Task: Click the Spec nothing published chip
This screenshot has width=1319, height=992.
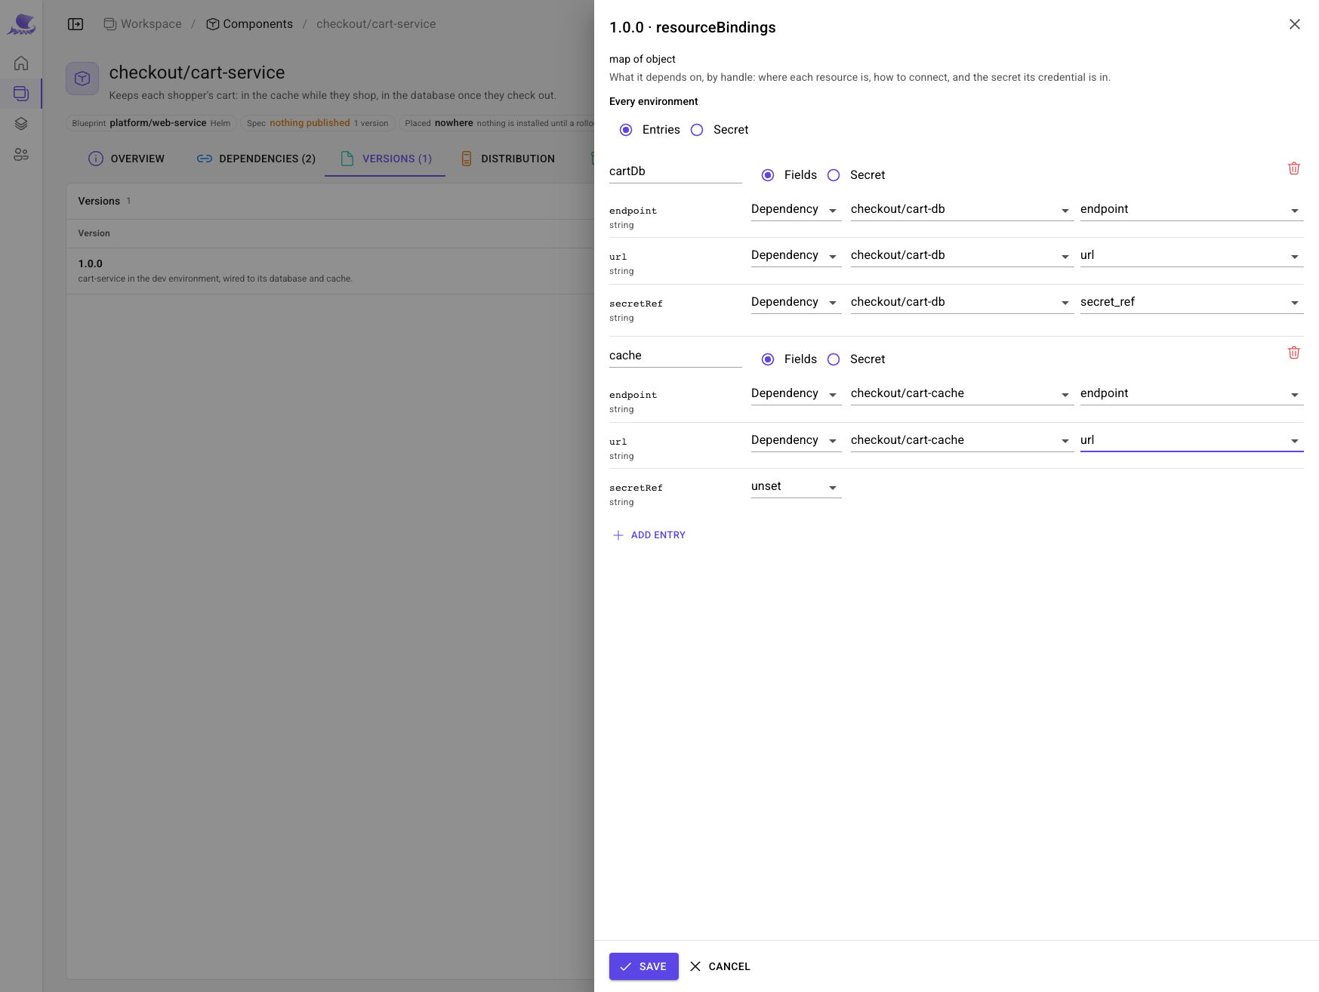Action: coord(317,123)
